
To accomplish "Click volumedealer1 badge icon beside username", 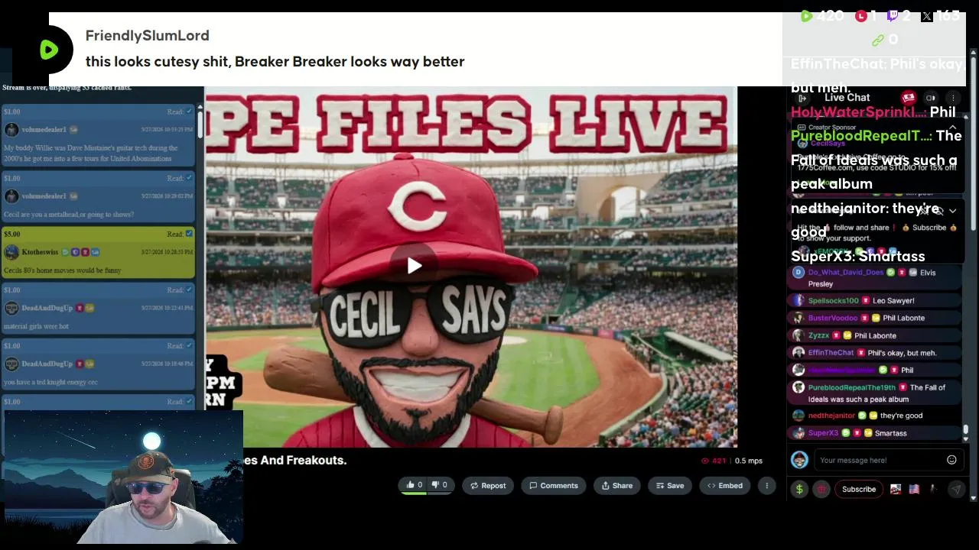I will pyautogui.click(x=73, y=130).
